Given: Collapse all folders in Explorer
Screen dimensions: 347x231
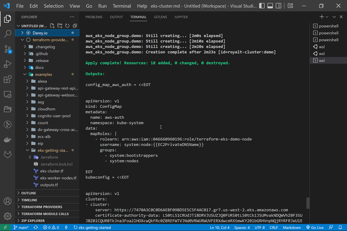Looking at the screenshot, I should click(74, 26).
